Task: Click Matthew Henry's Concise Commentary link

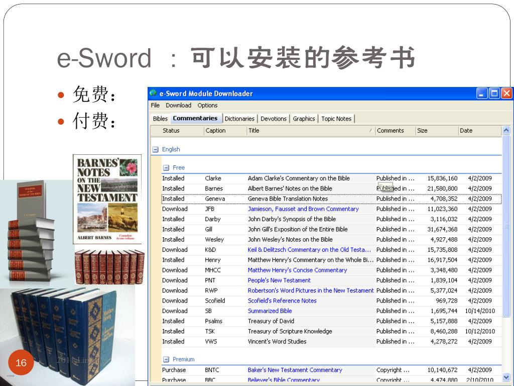Action: click(297, 270)
